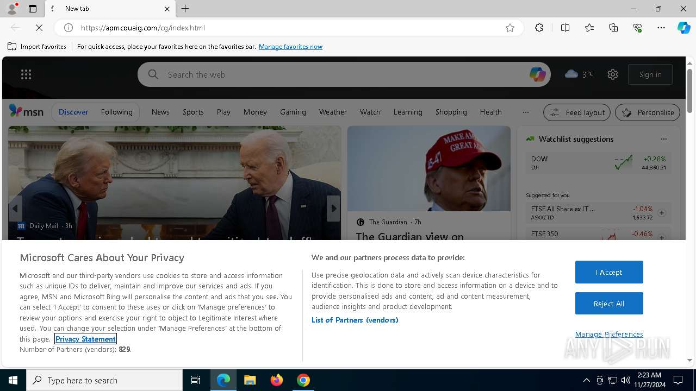The height and width of the screenshot is (391, 696).
Task: Click Reject All button
Action: pyautogui.click(x=609, y=304)
